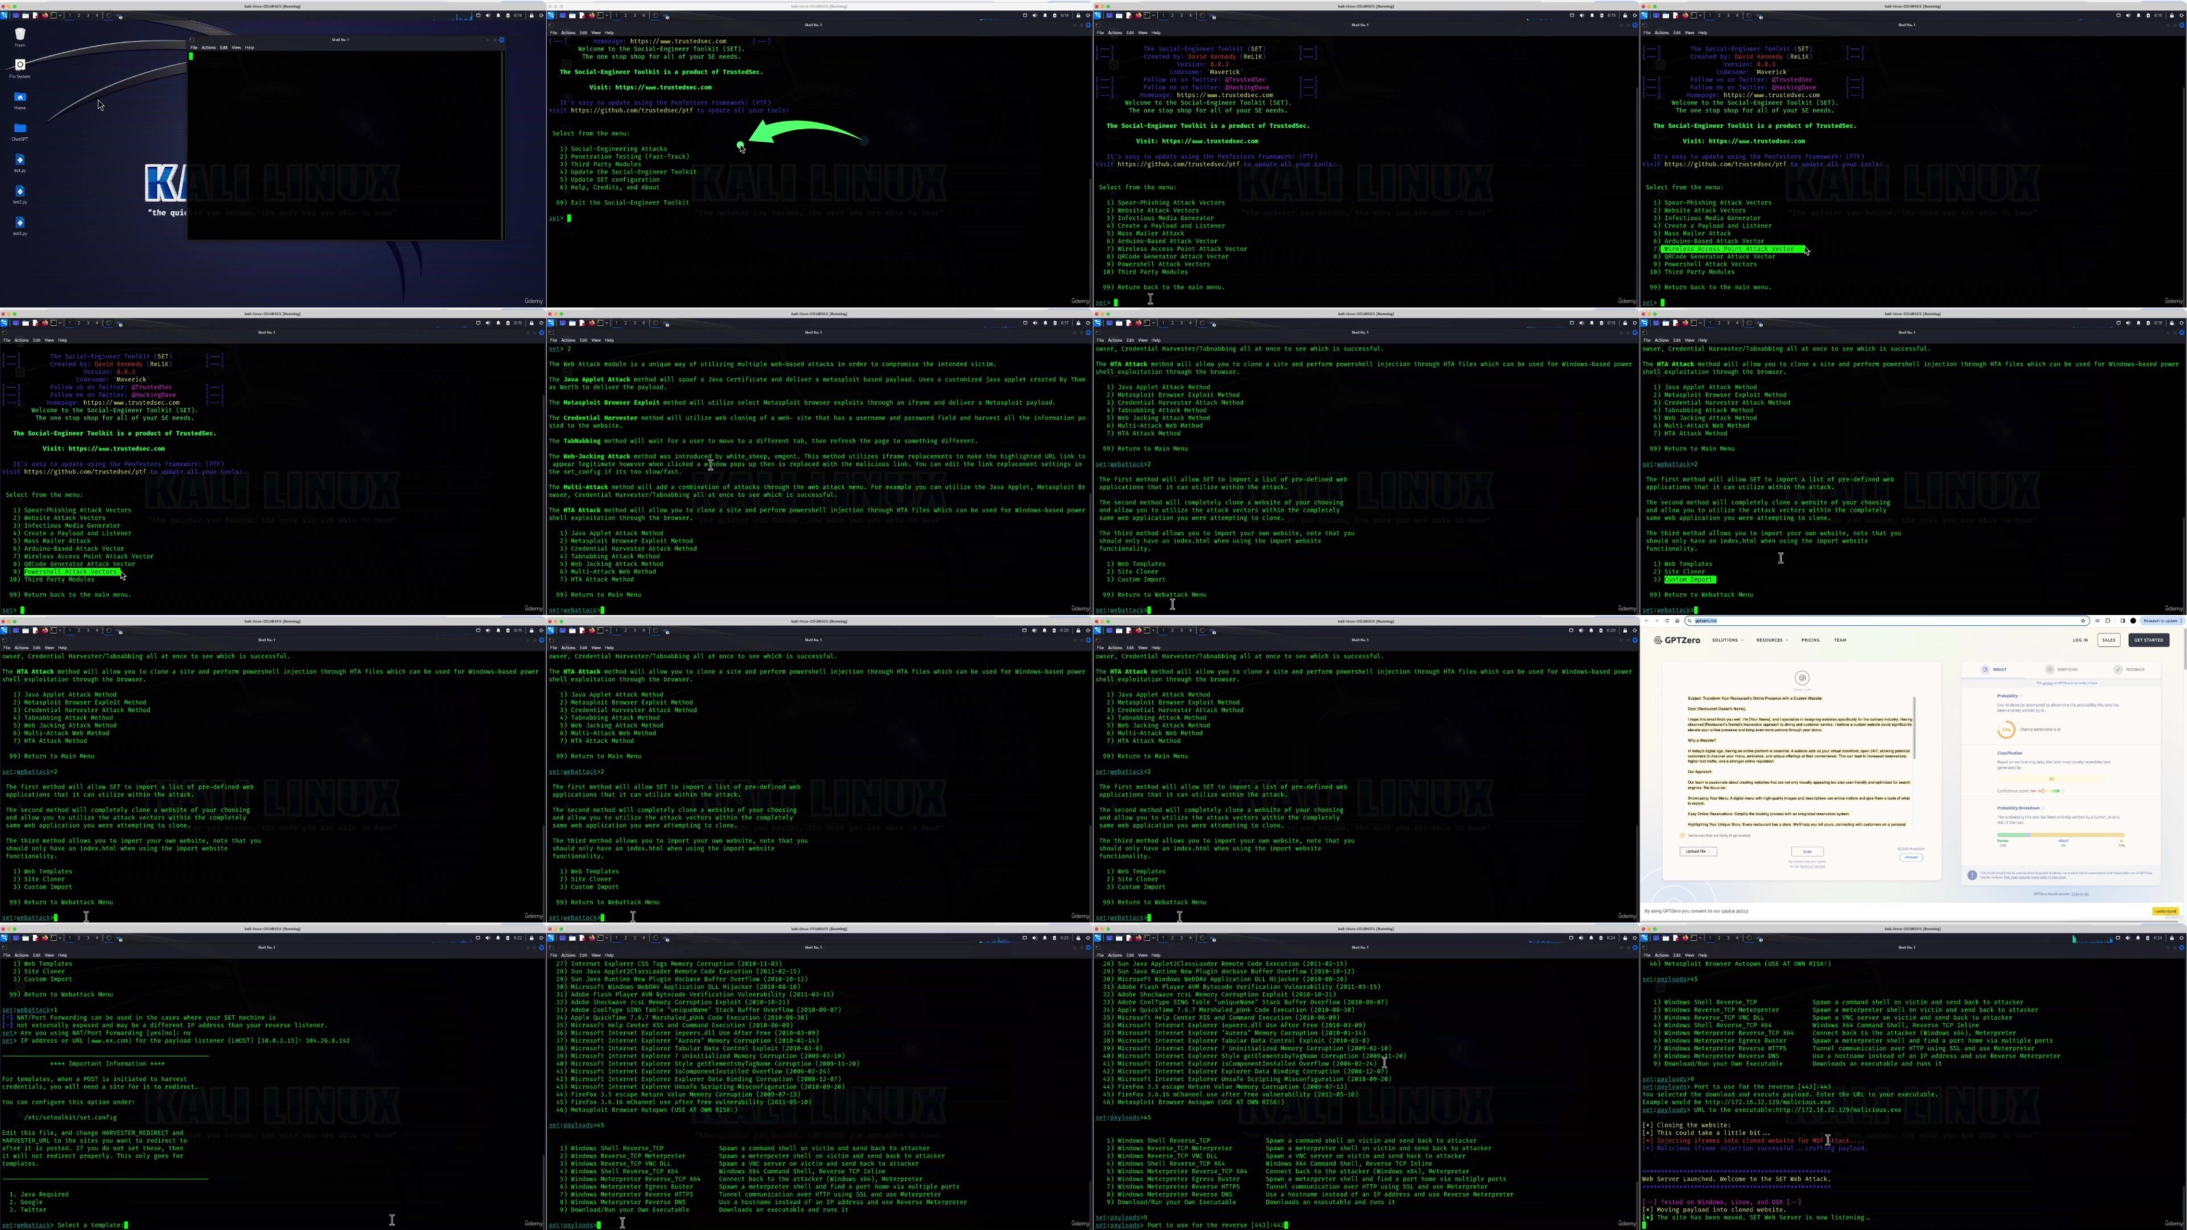Click the GET STARTED button

click(x=2149, y=640)
